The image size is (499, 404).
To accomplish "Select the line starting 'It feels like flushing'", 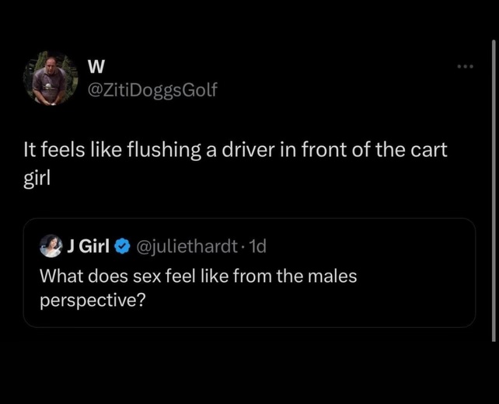I will 233,152.
